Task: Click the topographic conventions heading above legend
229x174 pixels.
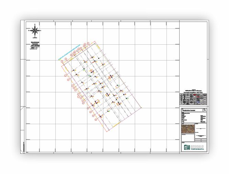Action: click(x=194, y=92)
